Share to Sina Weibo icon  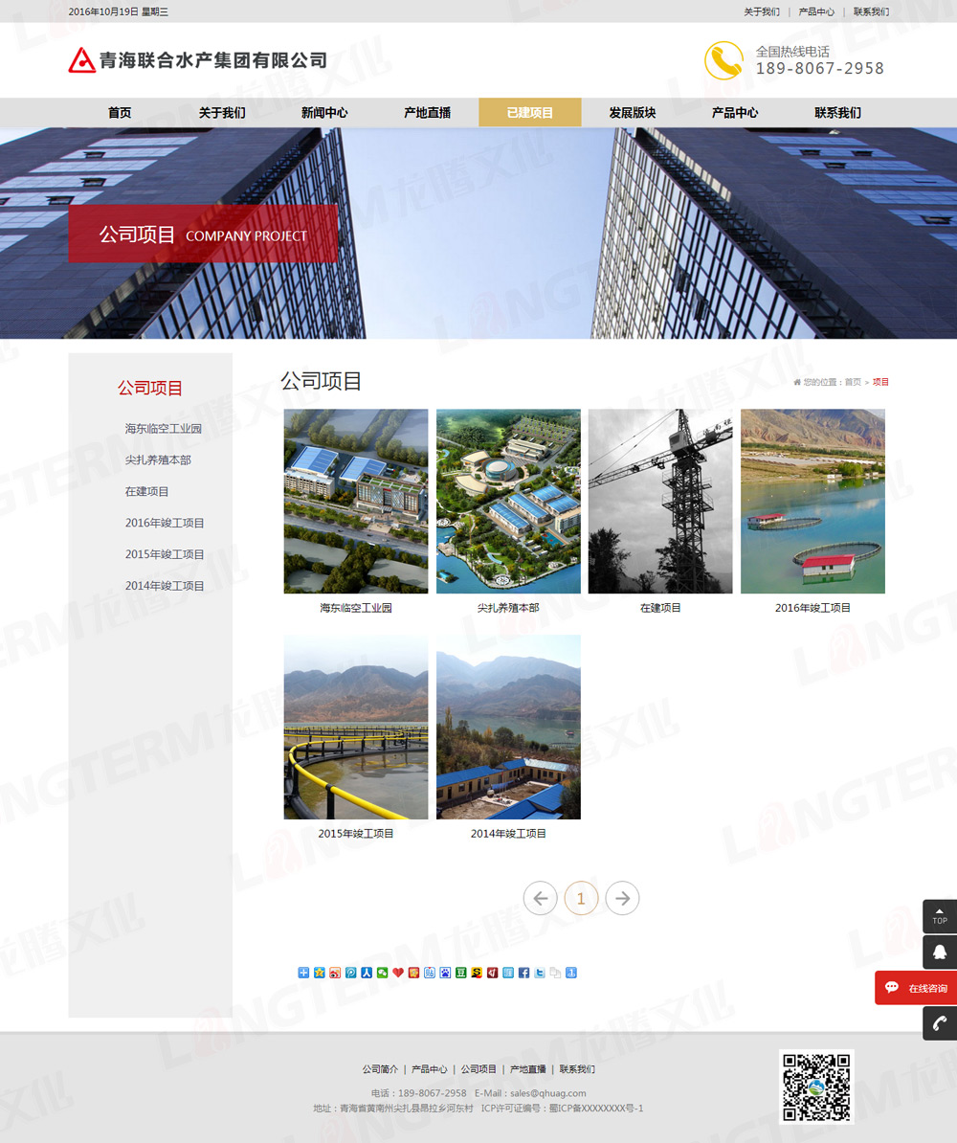tap(335, 973)
